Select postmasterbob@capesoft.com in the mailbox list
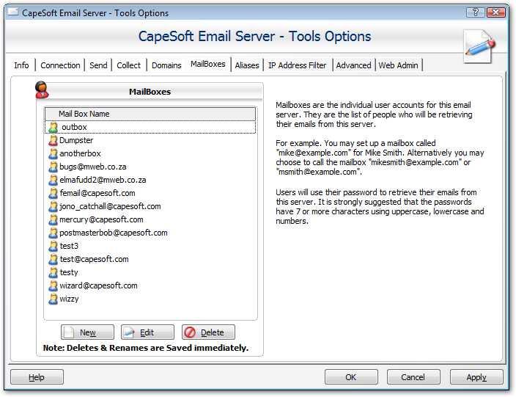This screenshot has width=516, height=397. pyautogui.click(x=114, y=233)
